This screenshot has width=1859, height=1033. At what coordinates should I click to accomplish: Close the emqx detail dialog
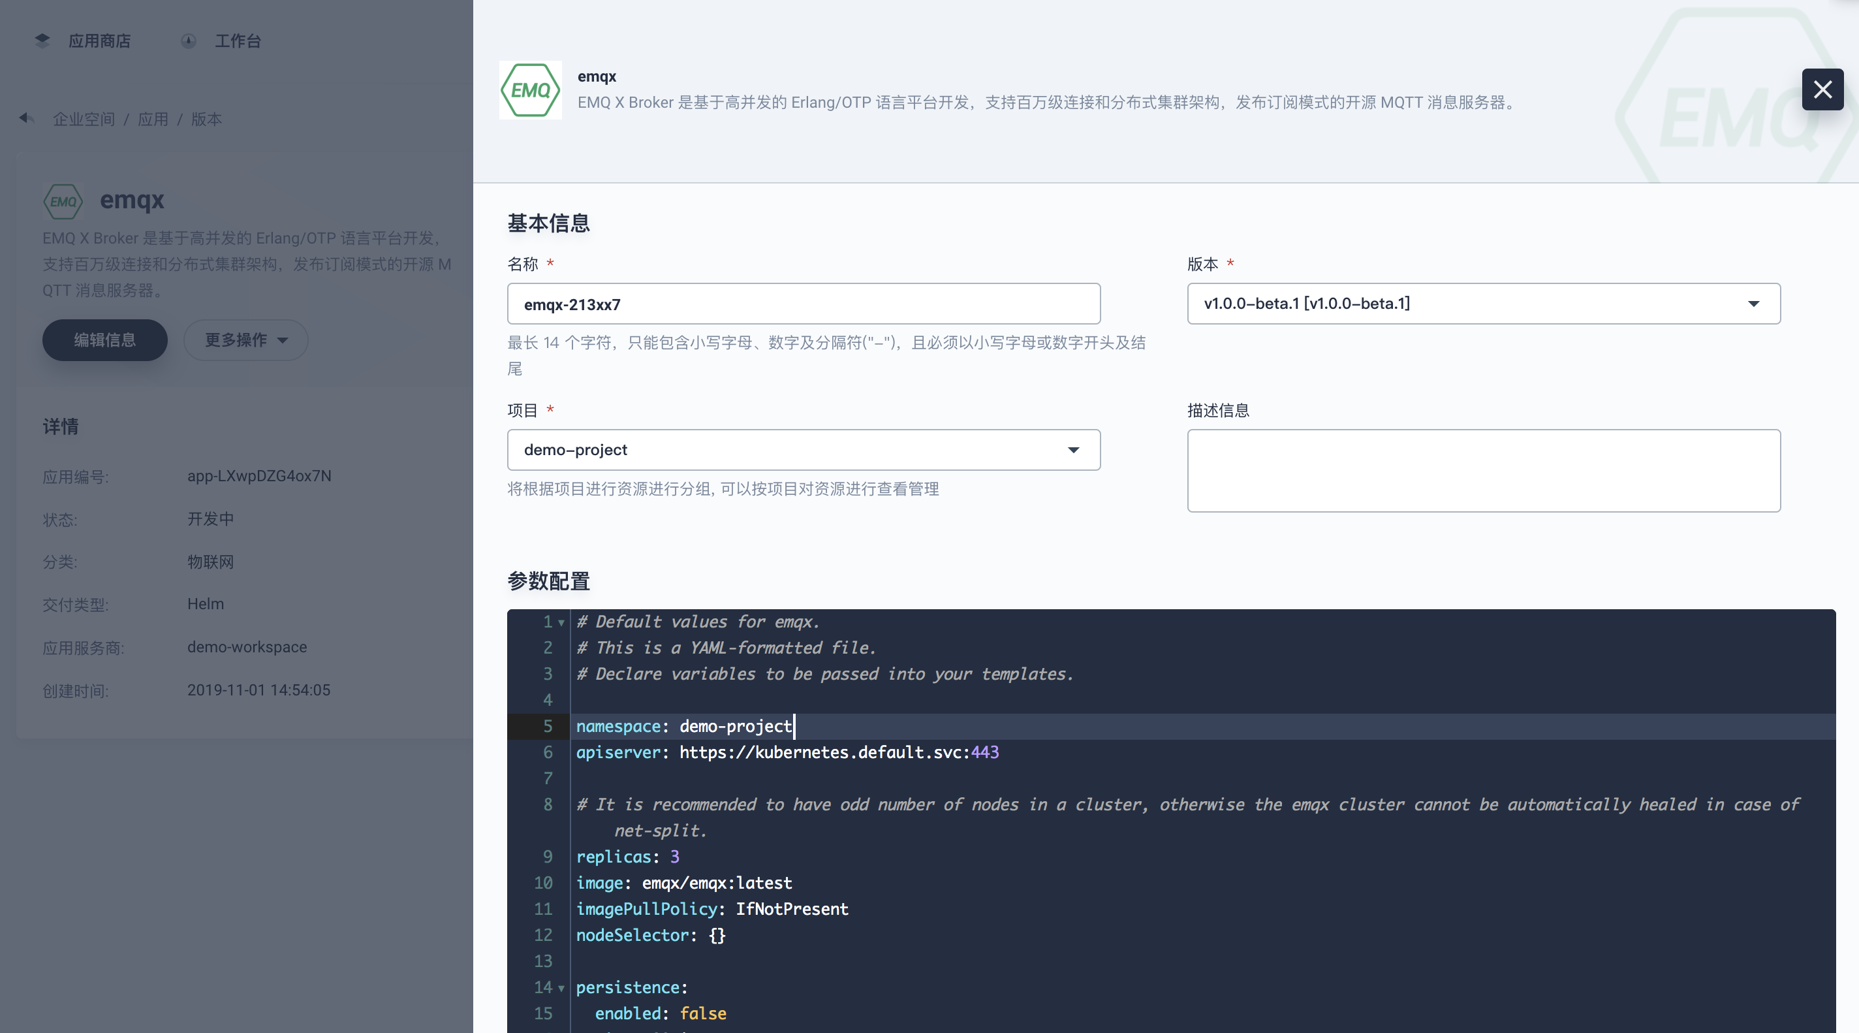pyautogui.click(x=1822, y=89)
